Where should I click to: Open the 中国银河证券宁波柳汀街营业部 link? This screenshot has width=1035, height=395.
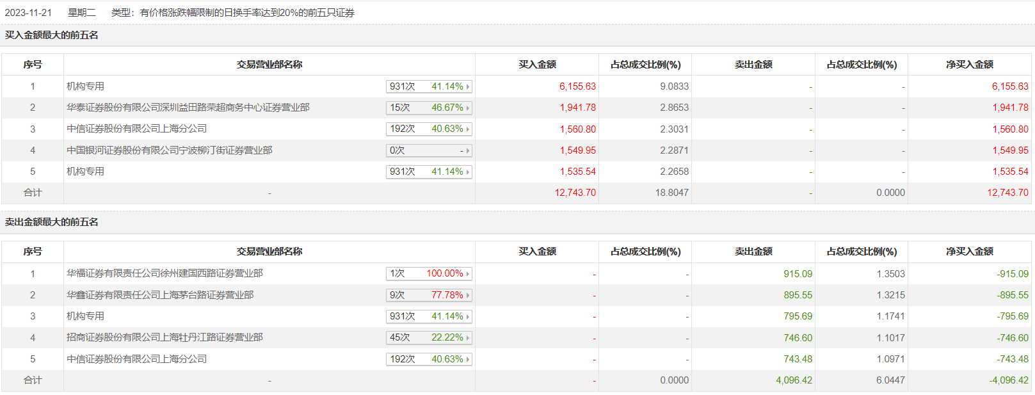(x=169, y=150)
